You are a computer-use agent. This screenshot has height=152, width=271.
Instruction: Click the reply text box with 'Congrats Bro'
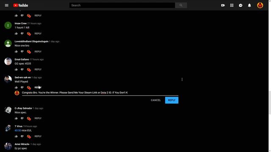[100, 93]
